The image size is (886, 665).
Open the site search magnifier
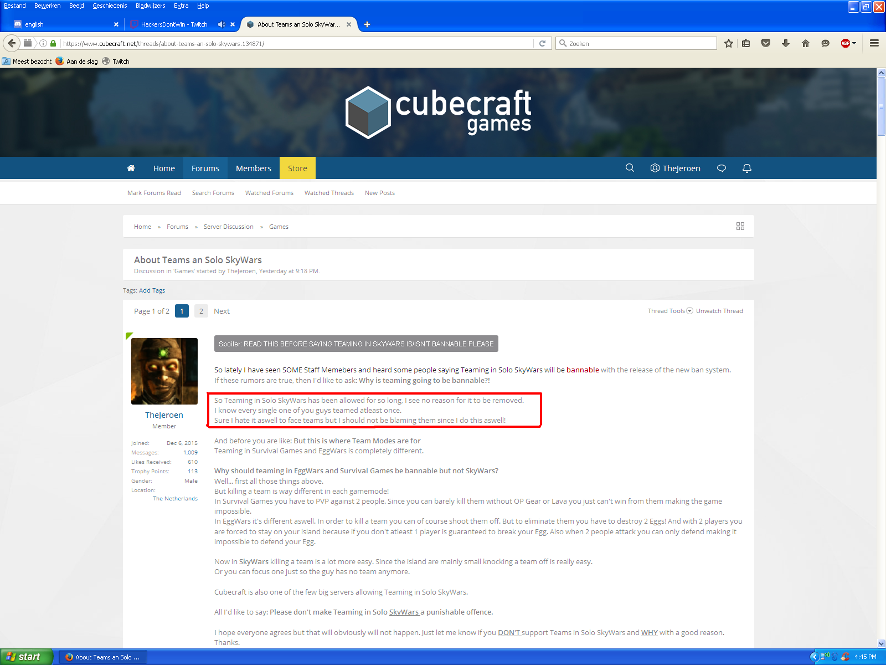[x=630, y=168]
